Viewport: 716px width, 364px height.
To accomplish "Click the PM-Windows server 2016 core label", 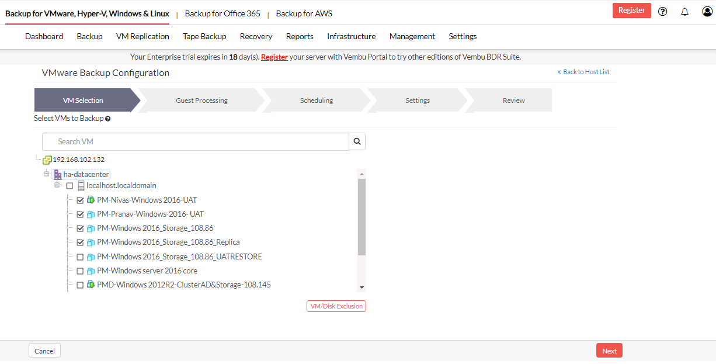I will 147,271.
